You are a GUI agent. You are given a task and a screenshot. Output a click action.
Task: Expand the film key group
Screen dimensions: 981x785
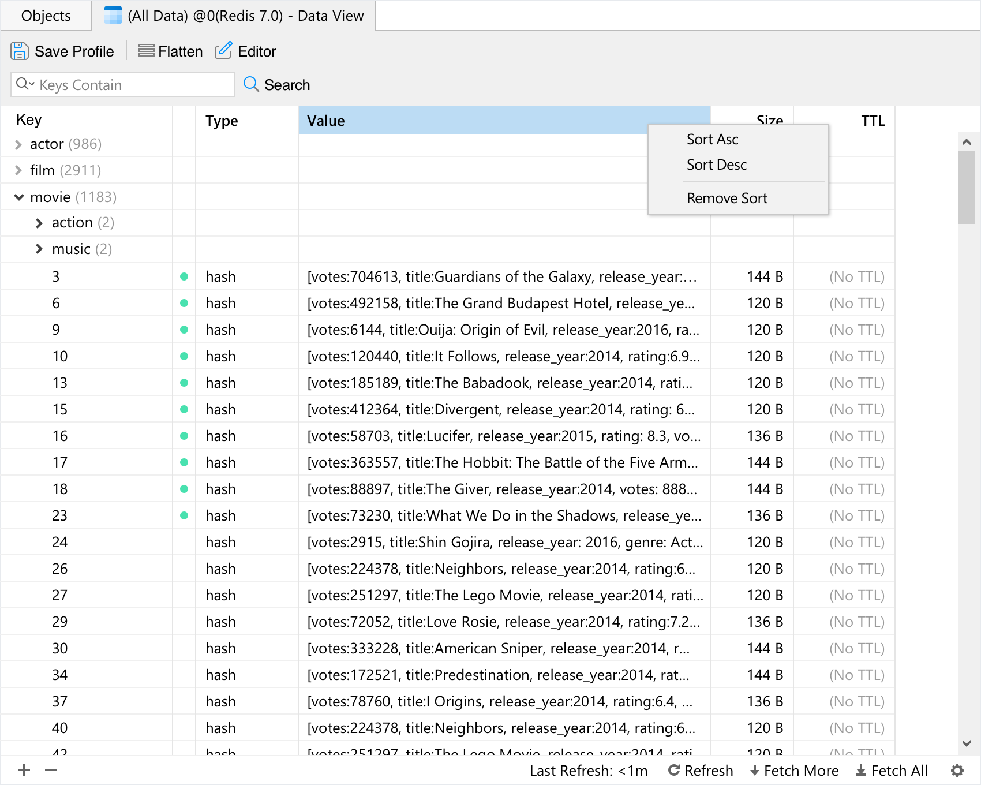pyautogui.click(x=18, y=170)
